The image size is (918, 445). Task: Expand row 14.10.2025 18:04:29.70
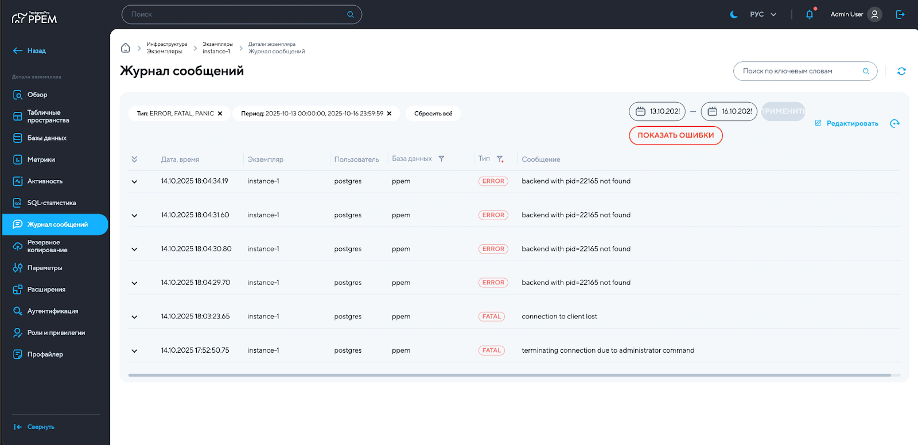pos(134,283)
